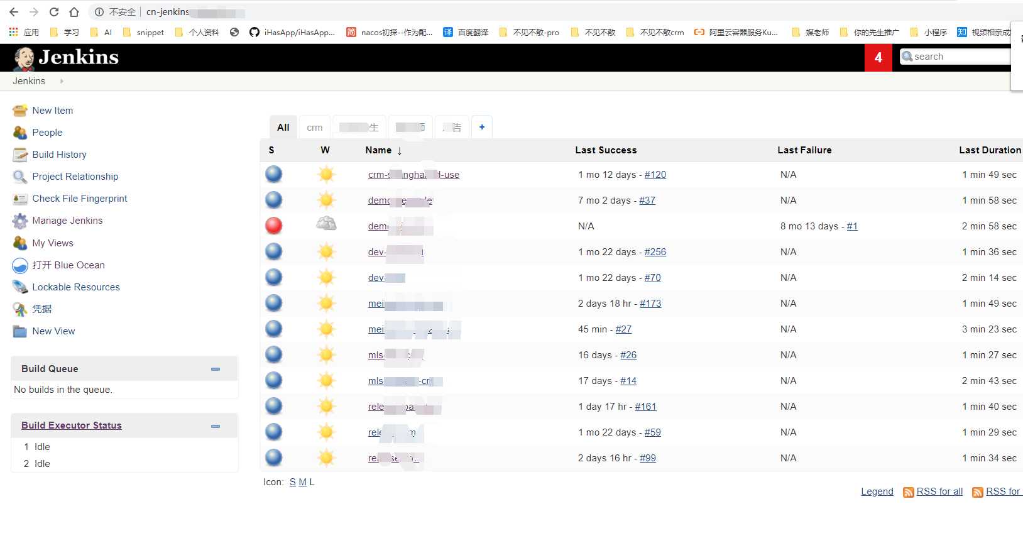
Task: Click the Lockable Resources icon
Action: 20,287
